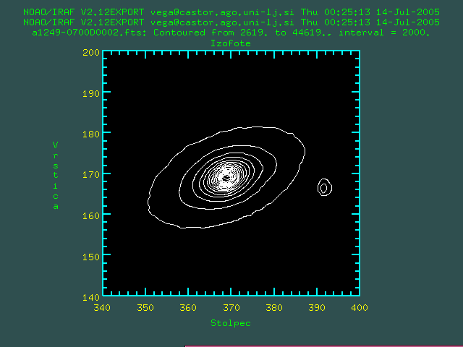Click the y-axis value 200
The height and width of the screenshot is (347, 463).
coord(91,53)
